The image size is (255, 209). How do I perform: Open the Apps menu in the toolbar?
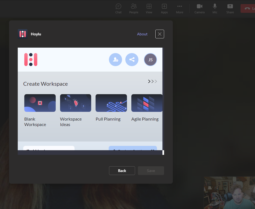(164, 9)
